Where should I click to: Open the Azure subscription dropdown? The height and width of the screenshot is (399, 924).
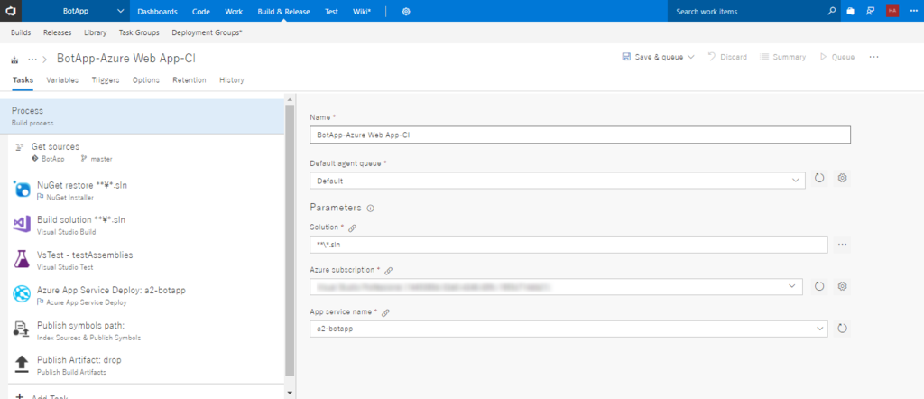click(x=556, y=286)
